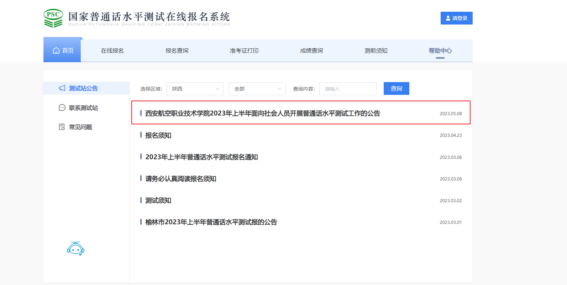Expand the 陕西 region dropdown
567x285 pixels.
point(195,89)
